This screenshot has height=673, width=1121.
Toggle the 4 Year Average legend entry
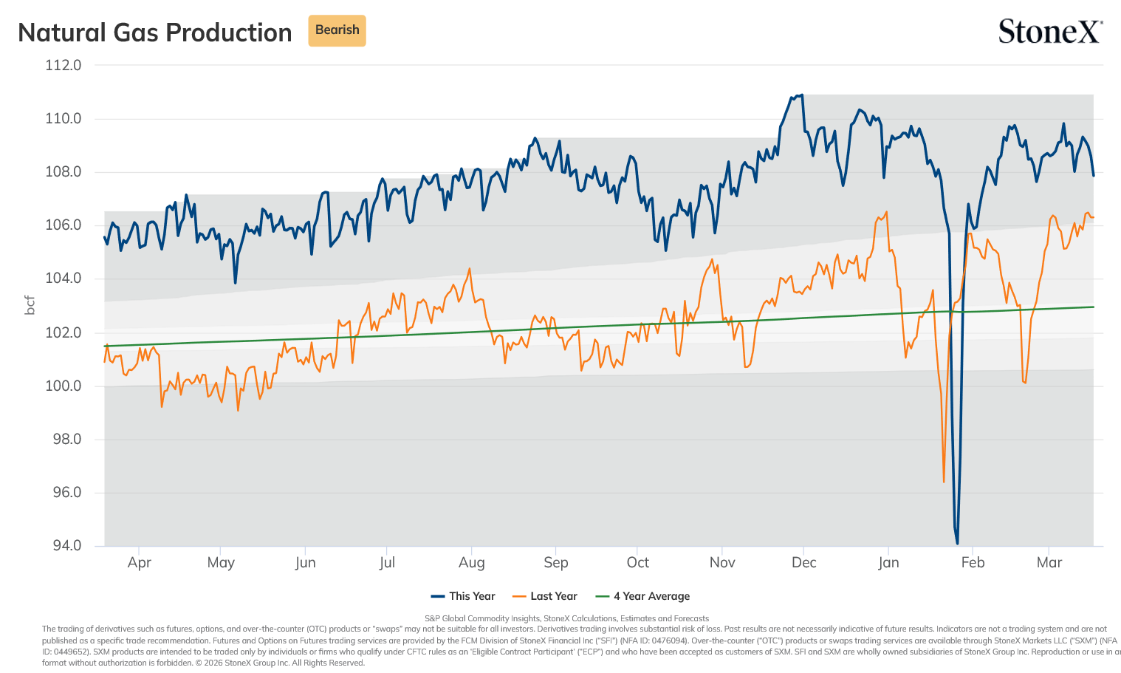pos(642,596)
